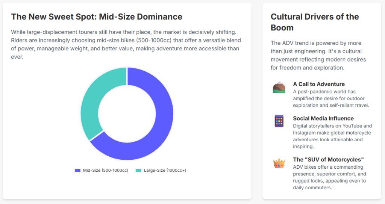Click the commanding presence description text

point(329,177)
